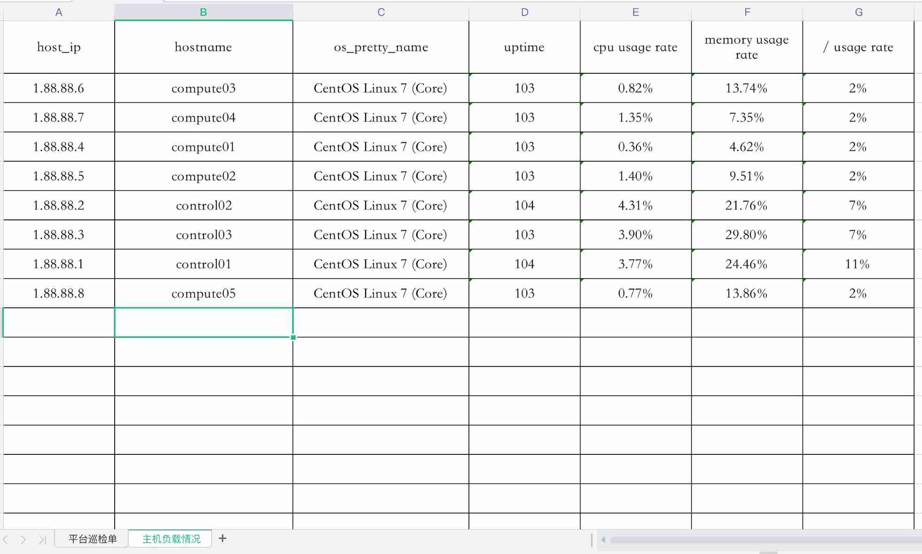Click the cell with IP 1.88.88.1
This screenshot has width=922, height=554.
[58, 264]
